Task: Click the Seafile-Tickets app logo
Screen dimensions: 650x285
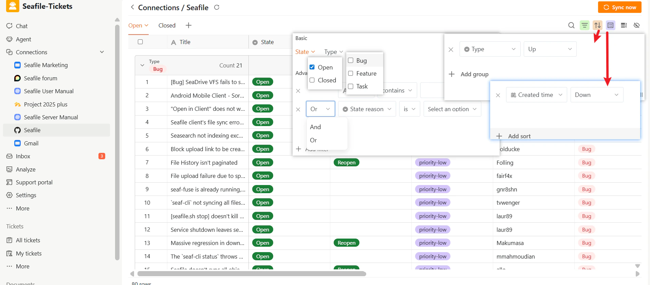Action: pos(13,6)
